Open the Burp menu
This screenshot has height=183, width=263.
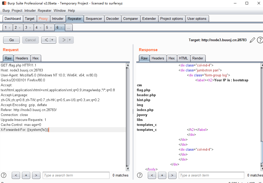6,11
